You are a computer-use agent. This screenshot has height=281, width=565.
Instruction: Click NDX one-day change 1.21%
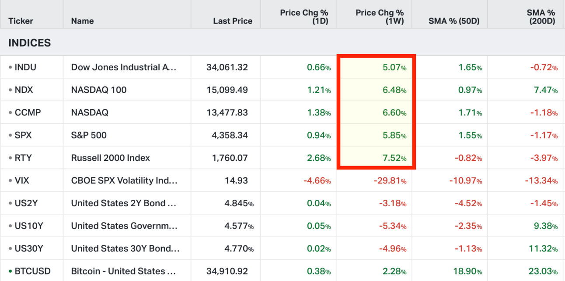tap(319, 90)
